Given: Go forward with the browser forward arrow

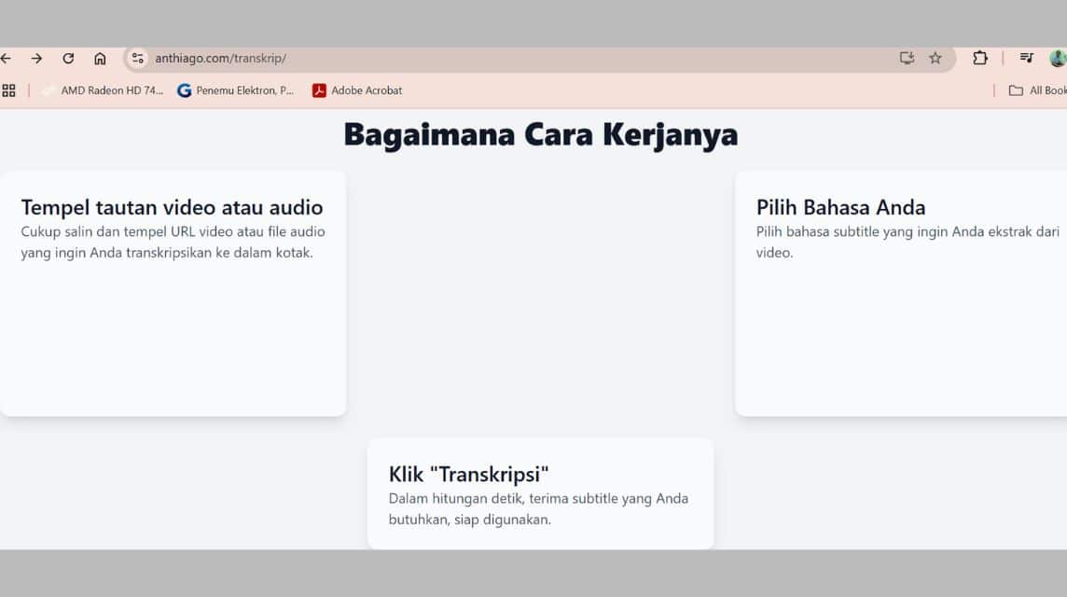Looking at the screenshot, I should coord(36,59).
